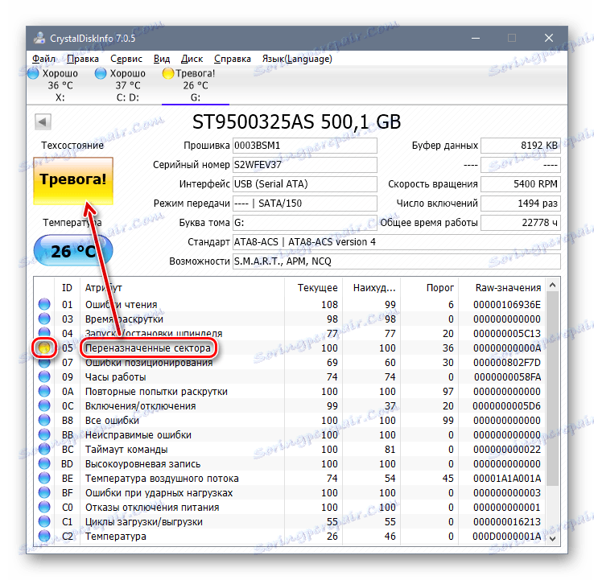This screenshot has width=594, height=580.
Task: Open the Правка menu
Action: [83, 59]
